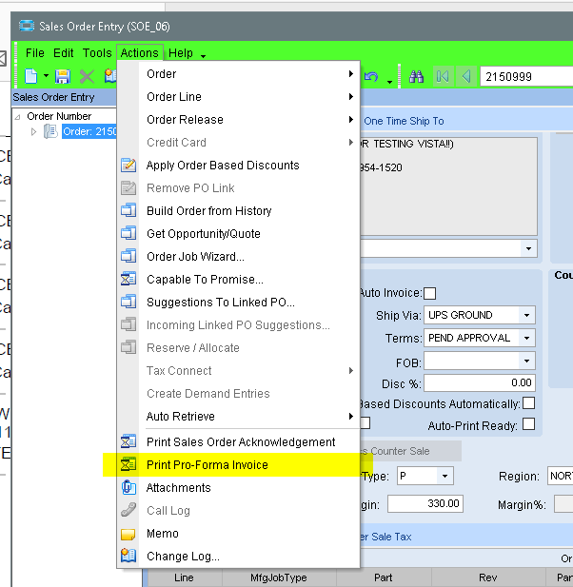Open the Order submenu

pos(238,74)
